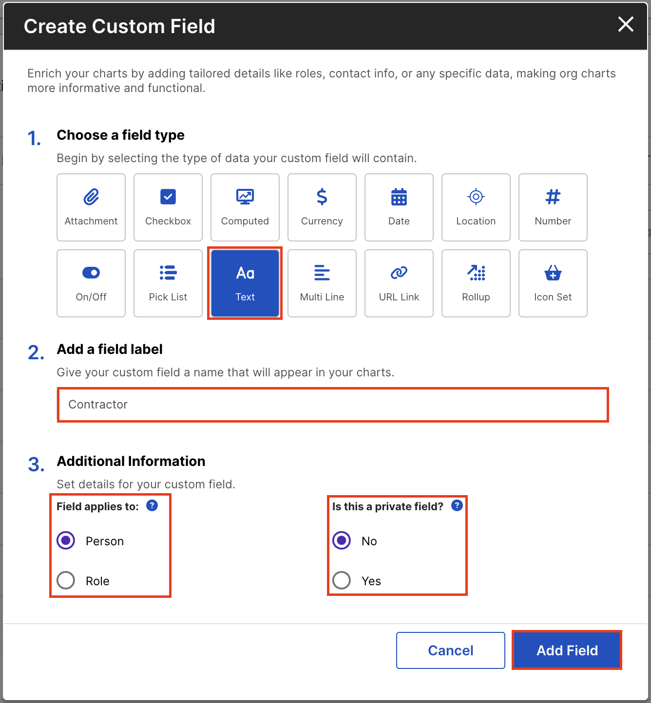Select the Pick List field type
The height and width of the screenshot is (703, 651).
(168, 283)
